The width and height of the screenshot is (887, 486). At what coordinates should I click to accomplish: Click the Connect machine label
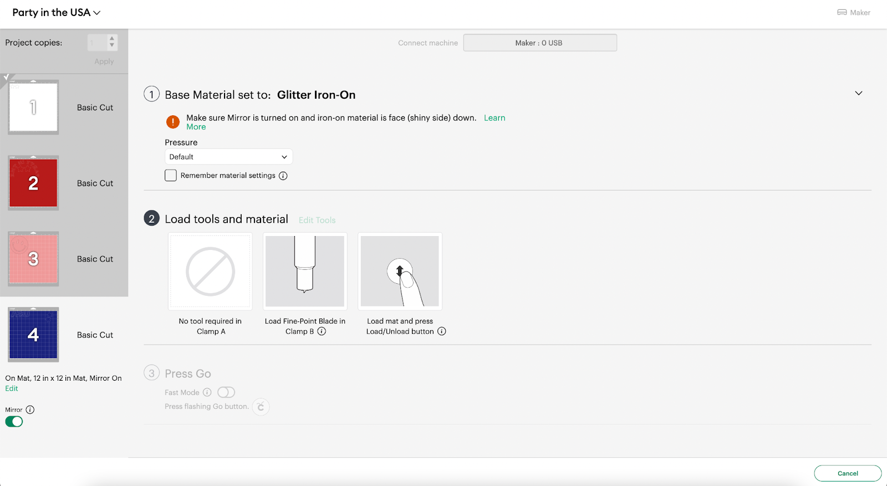(x=428, y=43)
